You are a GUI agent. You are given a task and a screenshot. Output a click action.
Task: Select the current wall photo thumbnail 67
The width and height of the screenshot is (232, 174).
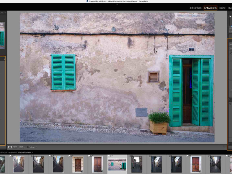[x=117, y=164]
